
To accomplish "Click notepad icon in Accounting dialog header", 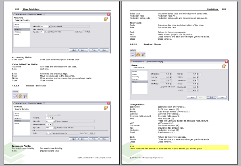I will tap(106, 19).
